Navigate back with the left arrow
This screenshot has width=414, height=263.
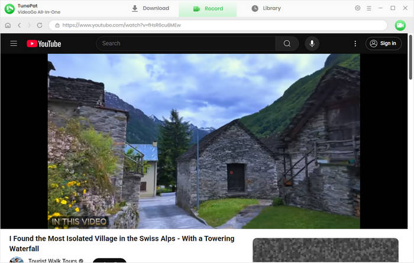coord(19,25)
